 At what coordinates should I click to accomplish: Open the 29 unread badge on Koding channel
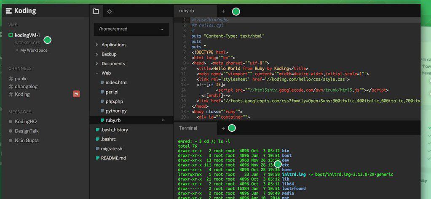76,94
